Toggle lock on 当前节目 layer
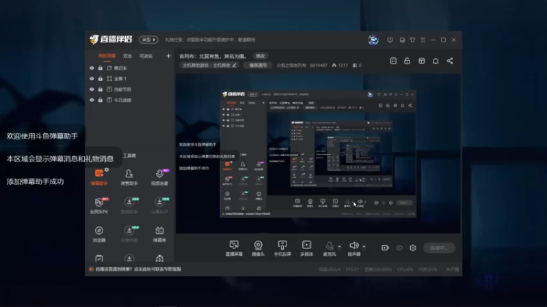 point(101,89)
